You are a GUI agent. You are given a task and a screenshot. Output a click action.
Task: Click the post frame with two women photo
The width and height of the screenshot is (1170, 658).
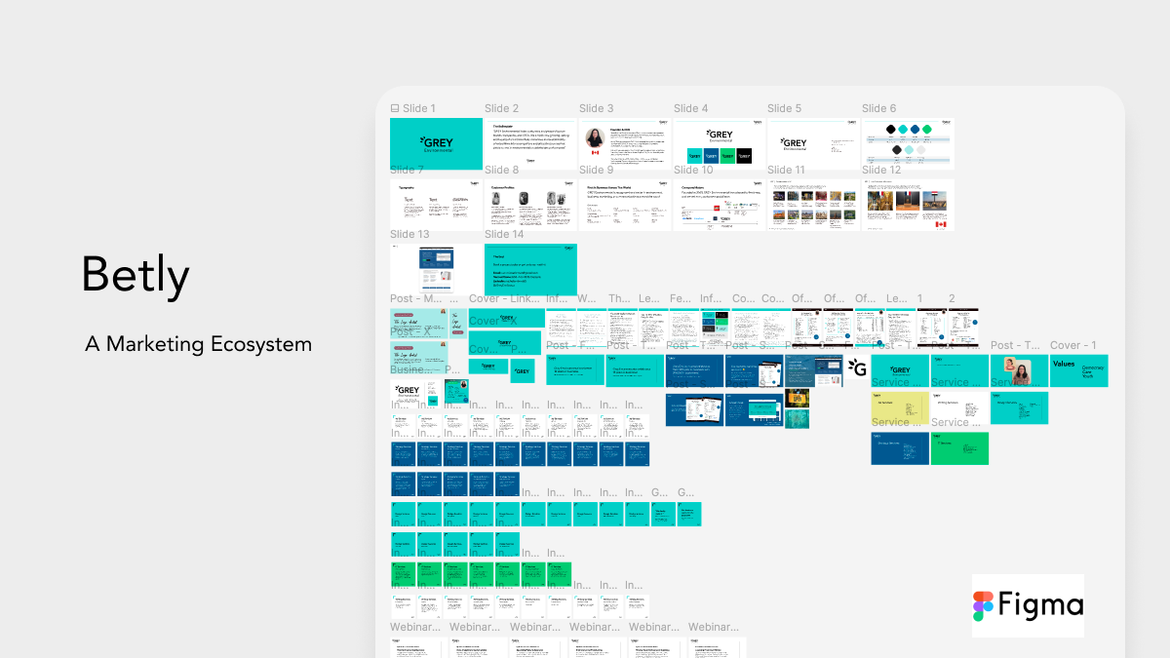[1019, 370]
